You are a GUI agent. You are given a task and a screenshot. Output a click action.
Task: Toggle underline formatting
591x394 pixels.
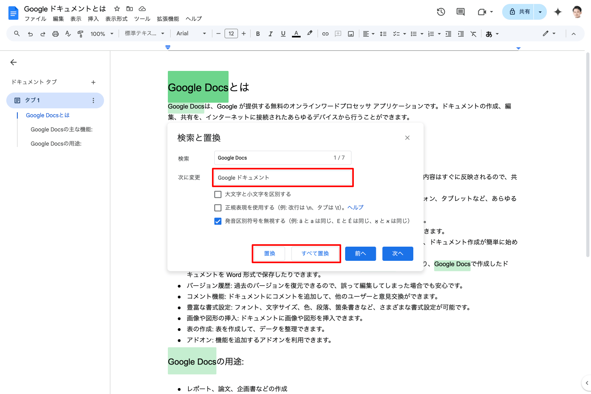click(283, 34)
